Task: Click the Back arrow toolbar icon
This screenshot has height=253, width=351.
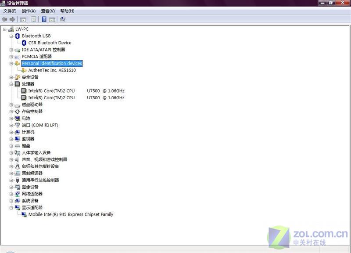Action: (x=4, y=19)
